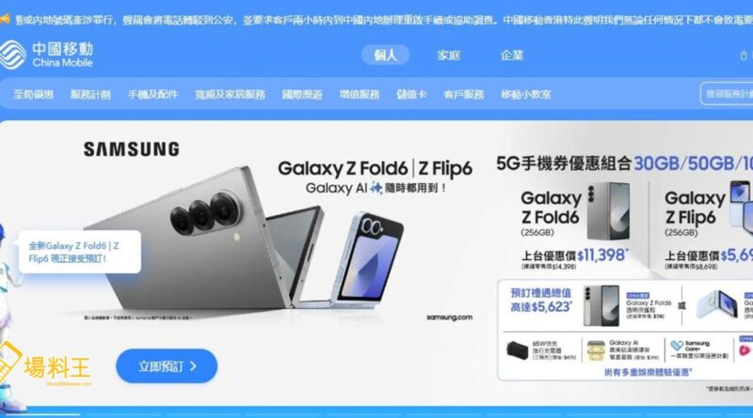This screenshot has height=418, width=753.
Task: Open the 儲值卡 menu item
Action: (x=411, y=95)
